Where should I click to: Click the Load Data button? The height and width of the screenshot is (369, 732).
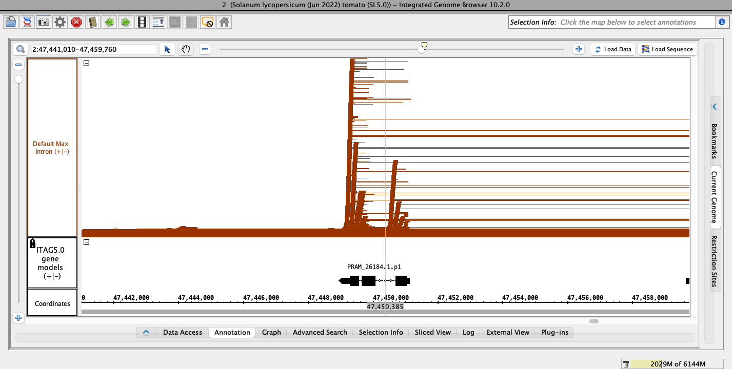click(x=613, y=49)
